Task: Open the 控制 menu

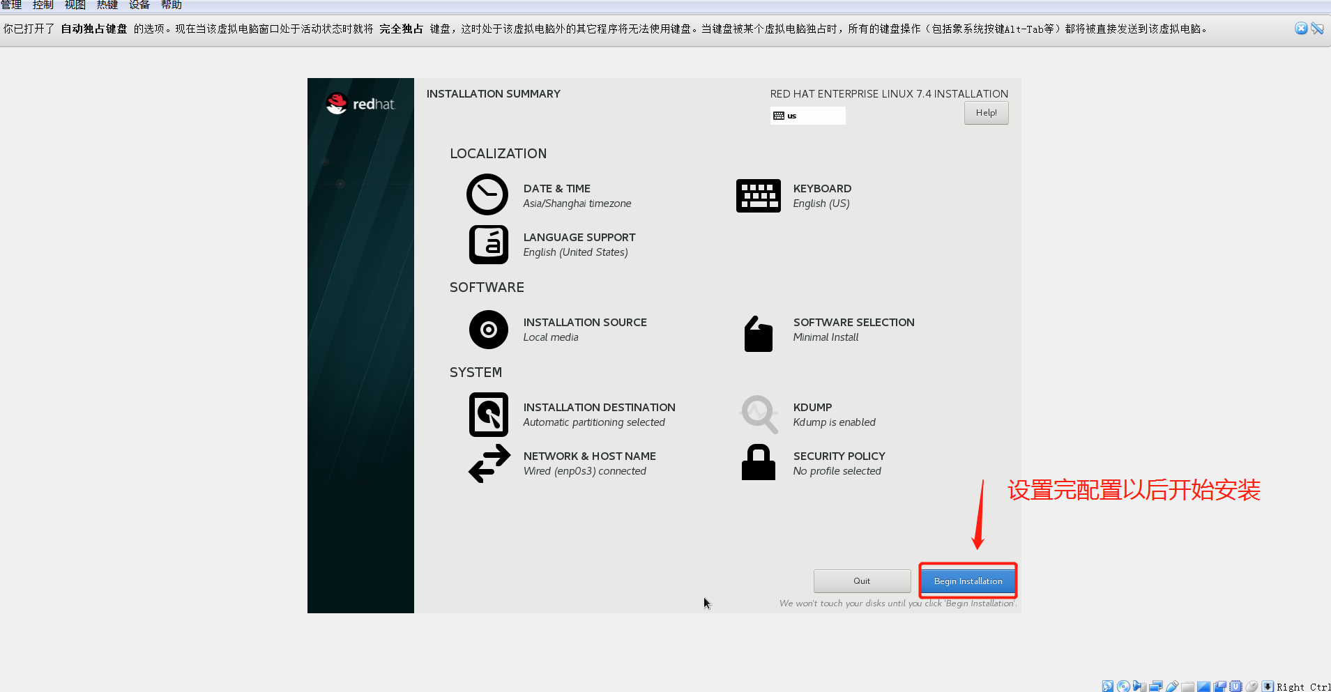Action: [x=43, y=5]
